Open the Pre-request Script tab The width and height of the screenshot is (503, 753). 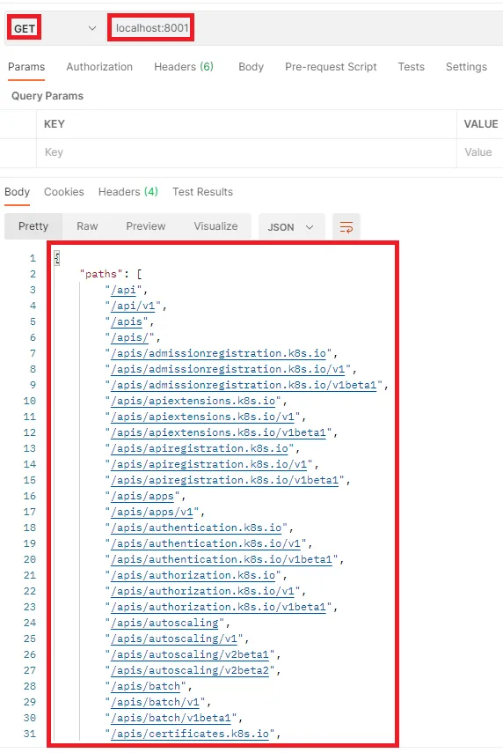coord(331,67)
